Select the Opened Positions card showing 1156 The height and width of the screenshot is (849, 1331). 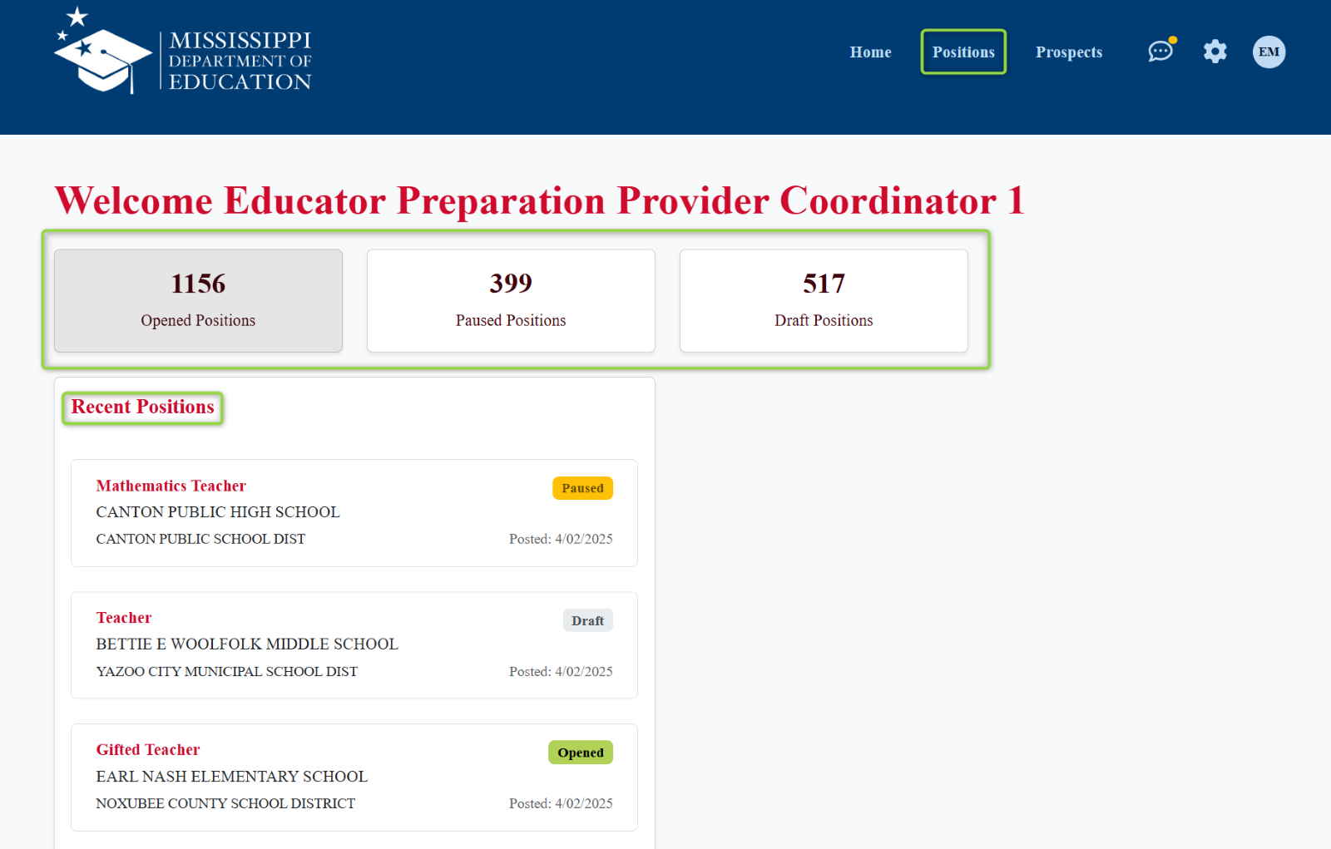click(x=198, y=300)
